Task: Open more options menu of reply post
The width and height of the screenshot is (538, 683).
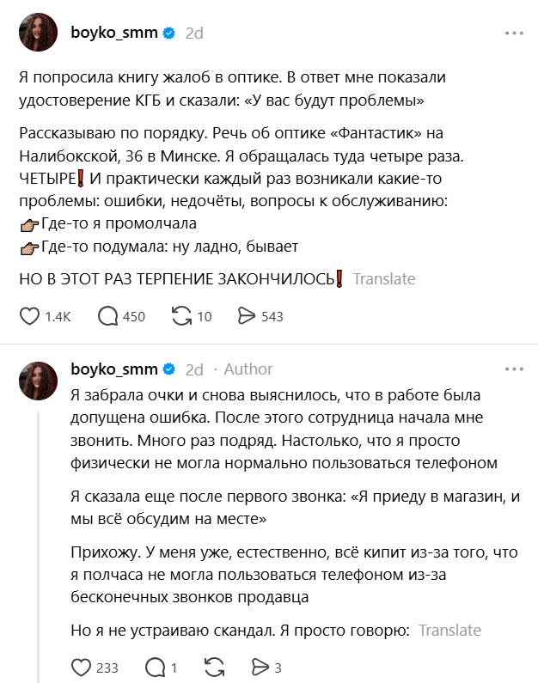Action: click(x=514, y=369)
